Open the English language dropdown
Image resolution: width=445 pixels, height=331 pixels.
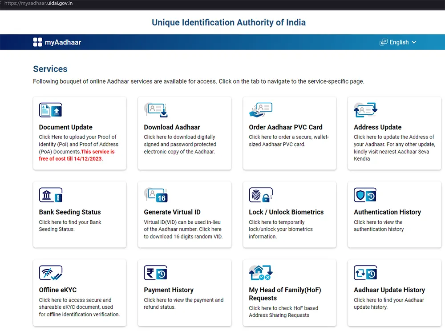tap(398, 42)
